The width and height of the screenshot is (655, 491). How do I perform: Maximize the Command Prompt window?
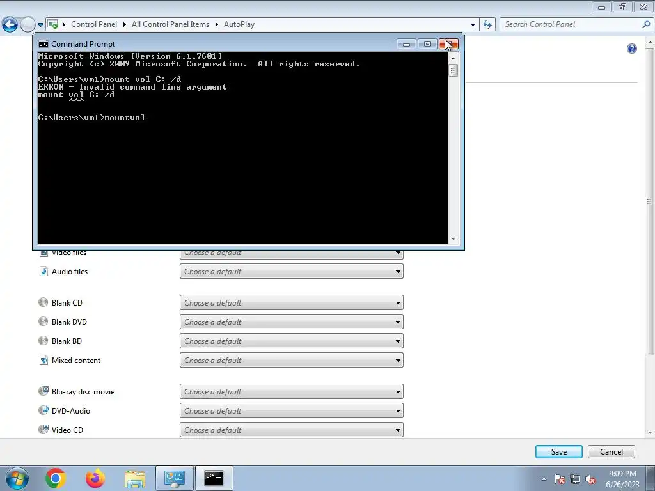tap(427, 44)
